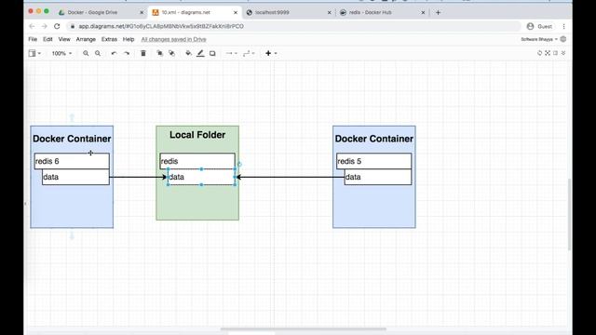Viewport: 596px width, 335px height.
Task: Click the All changes saved in Drive link
Action: tap(174, 39)
